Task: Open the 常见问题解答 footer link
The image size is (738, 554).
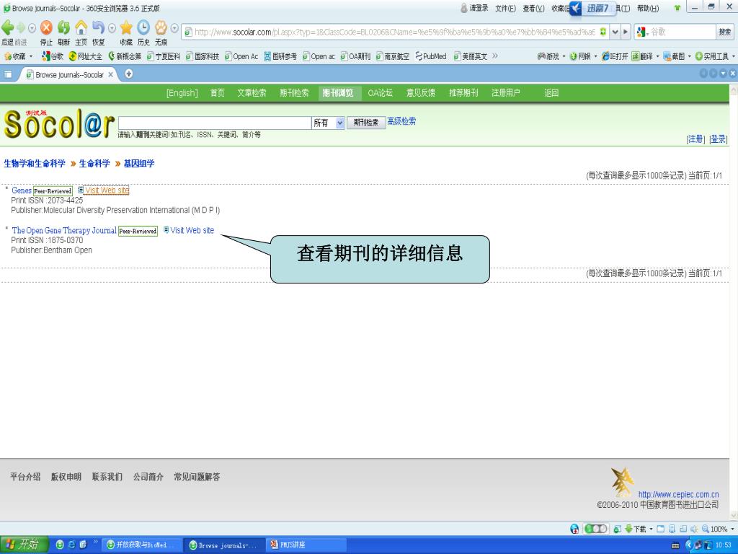Action: tap(197, 477)
